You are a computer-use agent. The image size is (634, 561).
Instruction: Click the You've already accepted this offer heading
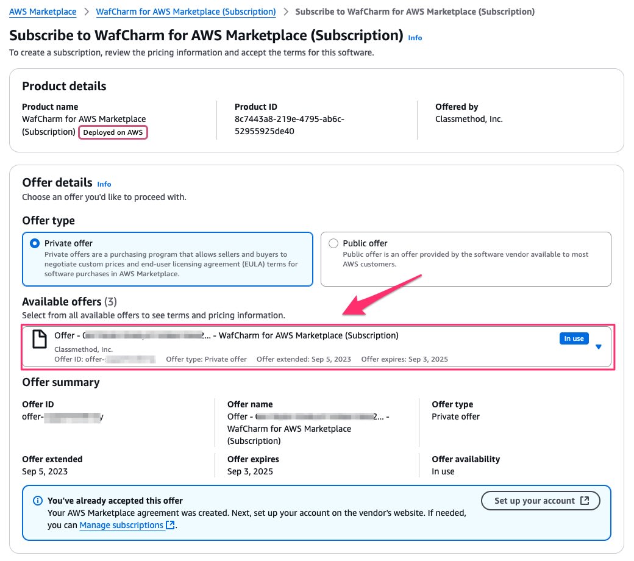click(115, 501)
